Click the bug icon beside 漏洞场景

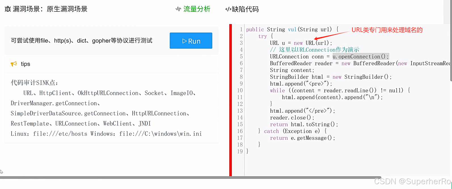pos(8,9)
